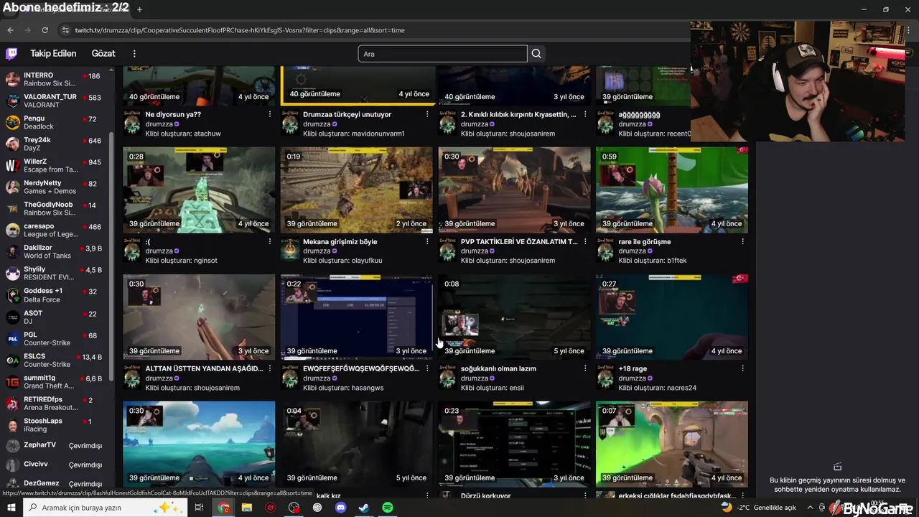Viewport: 919px width, 517px height.
Task: Open Spotify from the taskbar
Action: (387, 508)
